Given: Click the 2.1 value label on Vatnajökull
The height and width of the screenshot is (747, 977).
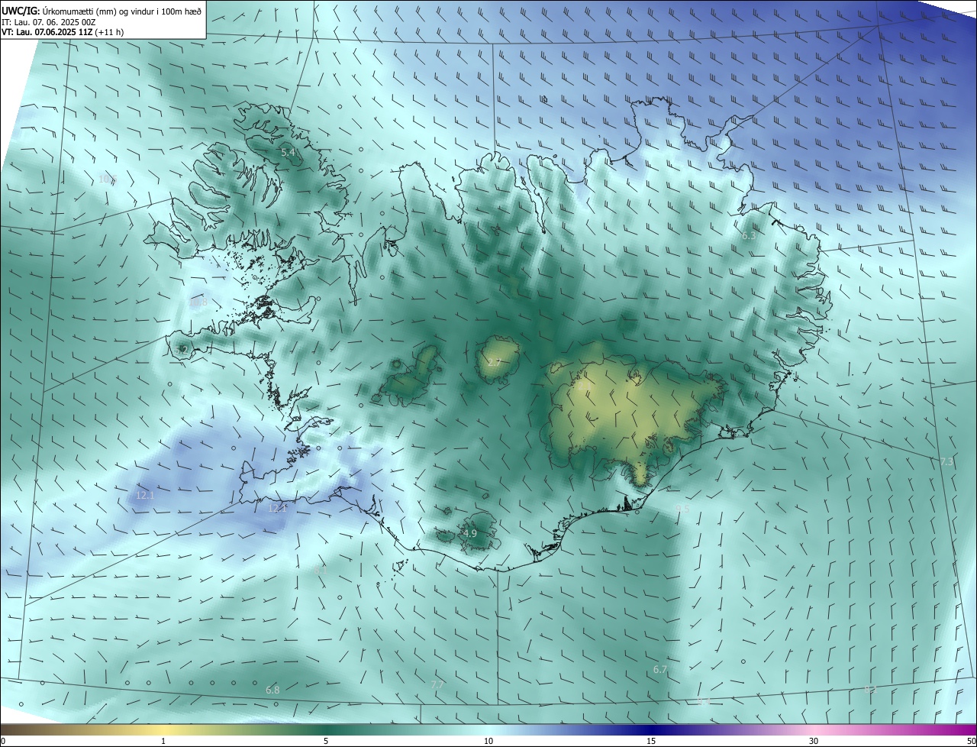Looking at the screenshot, I should (584, 387).
